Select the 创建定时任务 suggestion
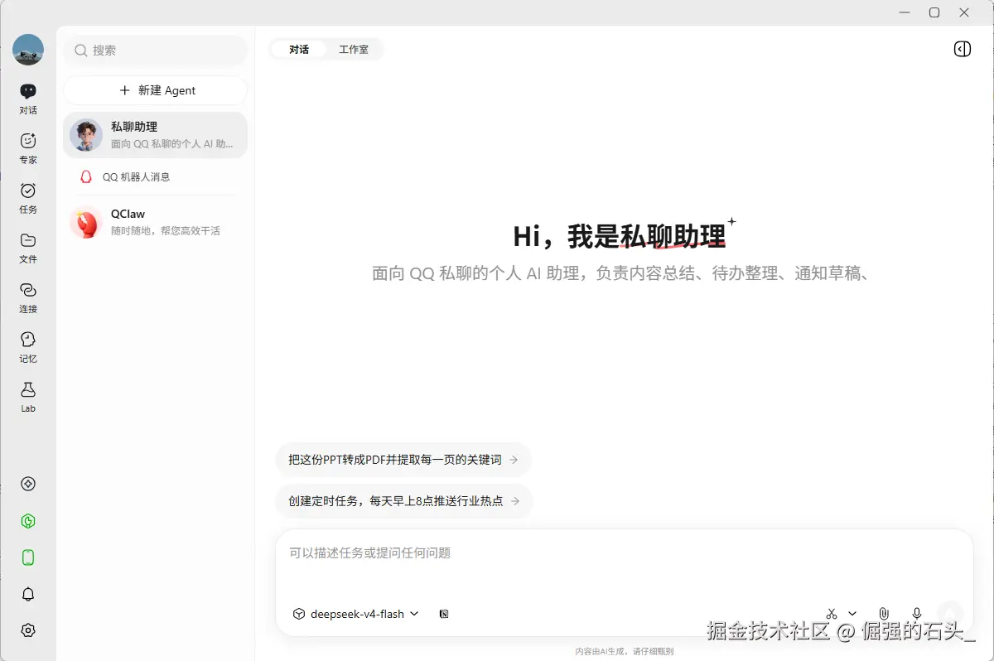 pyautogui.click(x=404, y=500)
